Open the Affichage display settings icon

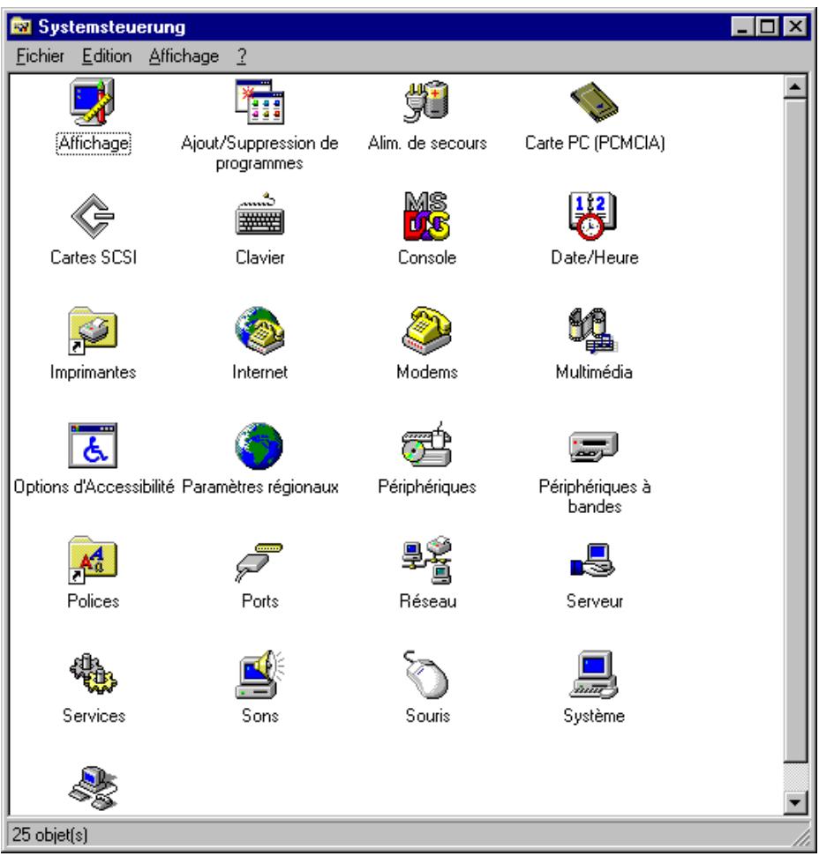(93, 102)
